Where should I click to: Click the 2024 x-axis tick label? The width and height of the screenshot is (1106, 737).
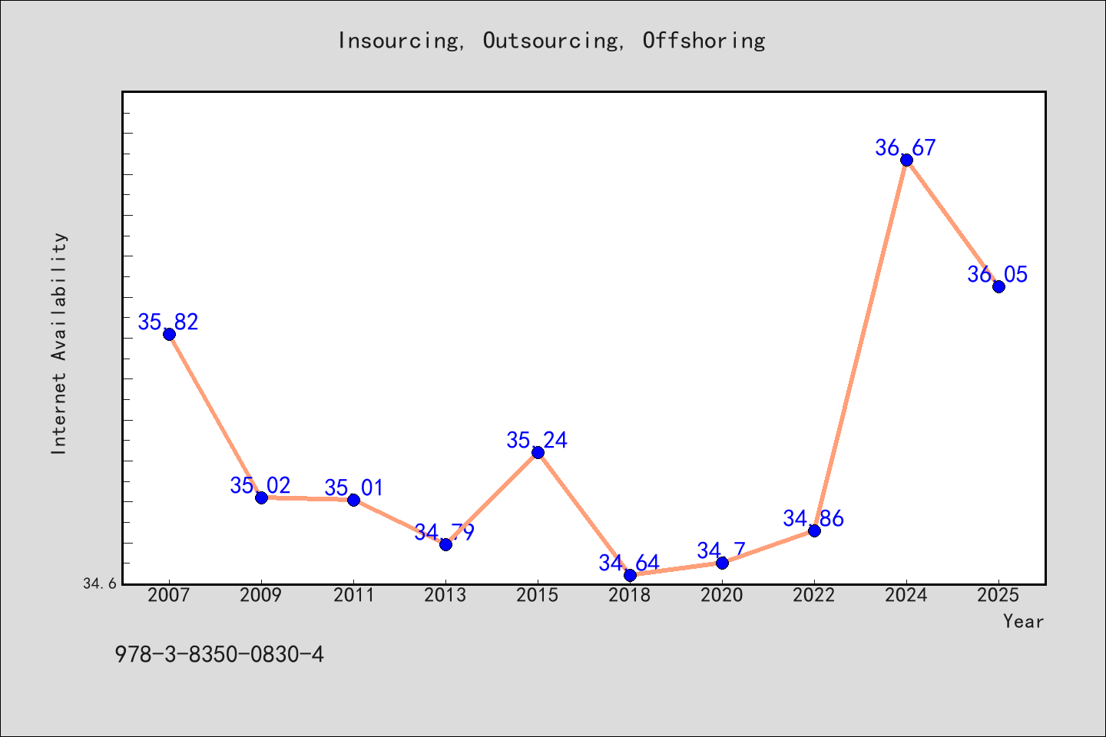(906, 595)
